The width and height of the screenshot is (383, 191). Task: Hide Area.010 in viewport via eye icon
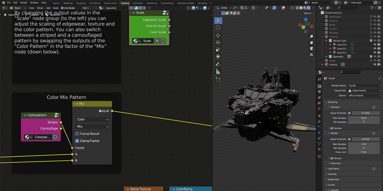tap(375, 45)
